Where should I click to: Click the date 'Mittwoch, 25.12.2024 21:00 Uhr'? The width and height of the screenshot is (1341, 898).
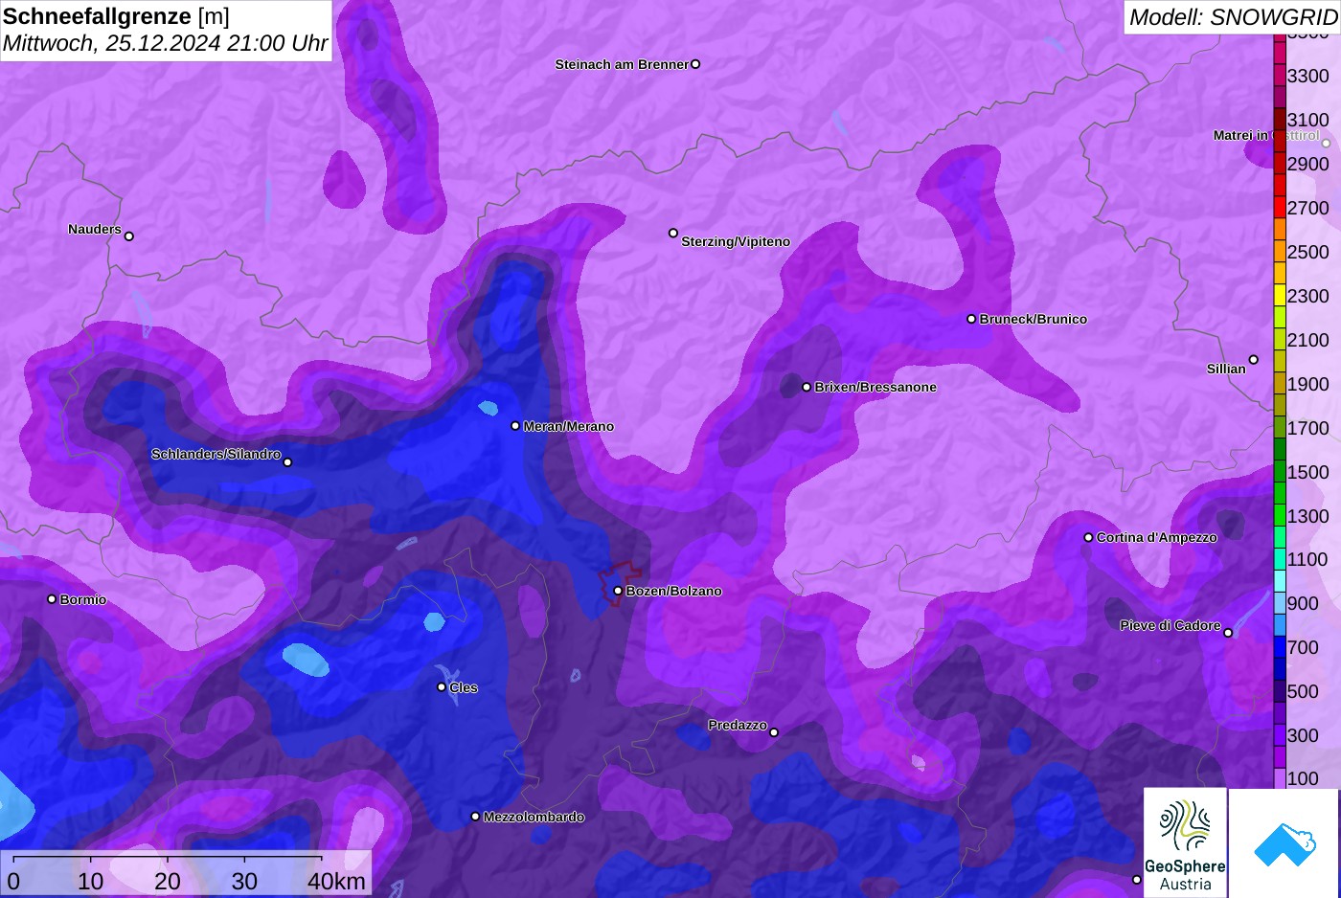166,43
